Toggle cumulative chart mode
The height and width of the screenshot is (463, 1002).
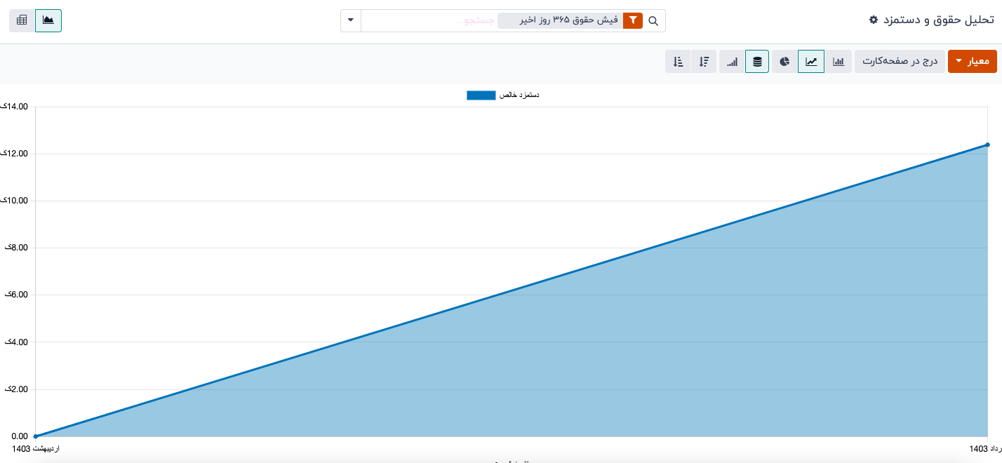(732, 62)
